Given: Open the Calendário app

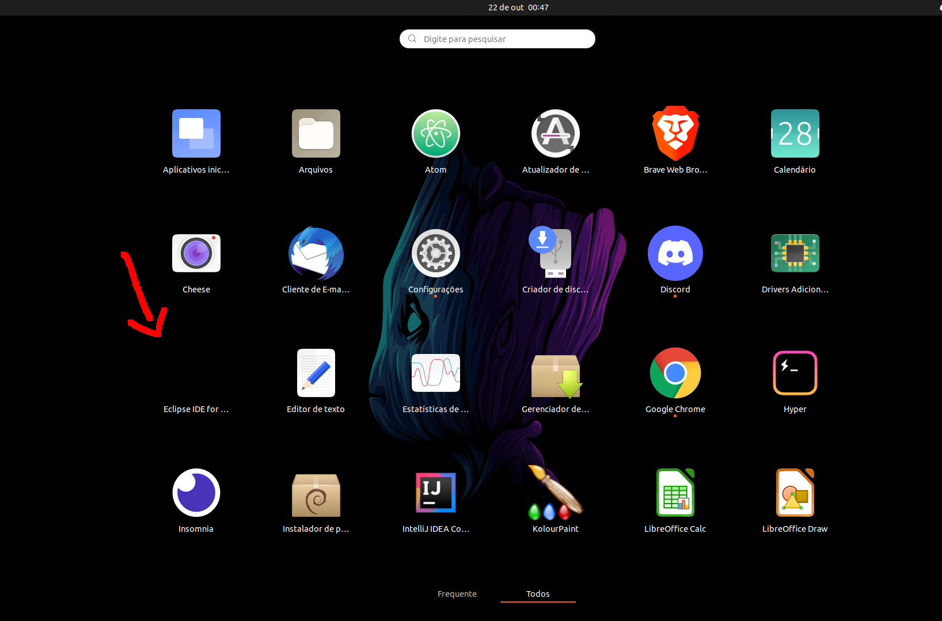Looking at the screenshot, I should click(795, 134).
